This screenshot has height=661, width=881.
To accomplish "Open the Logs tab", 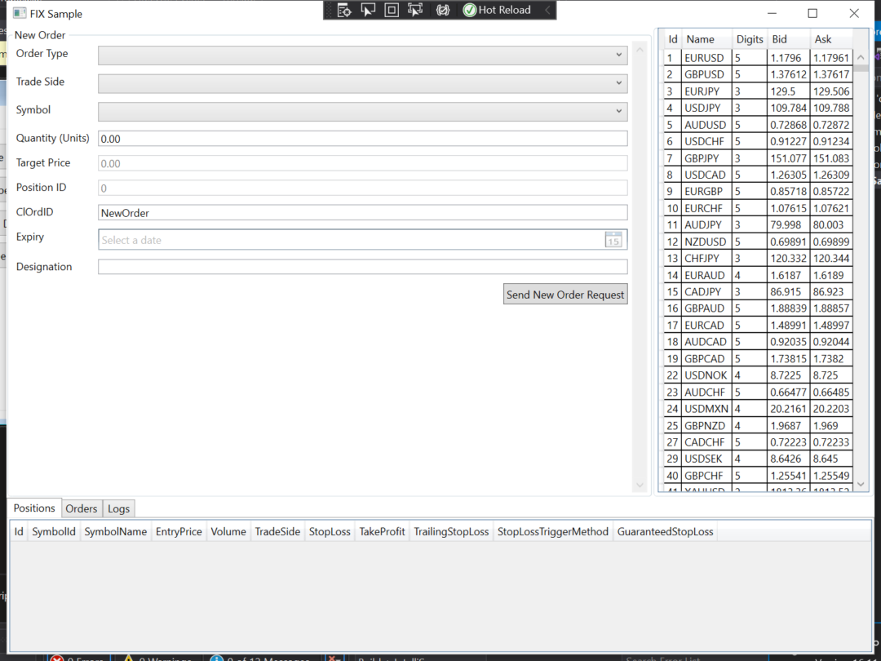I will (x=118, y=508).
